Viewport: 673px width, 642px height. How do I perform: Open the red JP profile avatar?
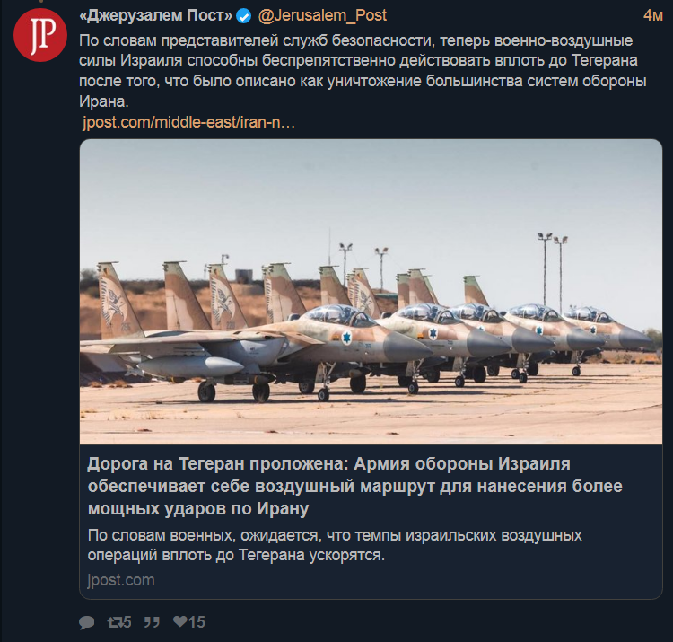(x=40, y=35)
